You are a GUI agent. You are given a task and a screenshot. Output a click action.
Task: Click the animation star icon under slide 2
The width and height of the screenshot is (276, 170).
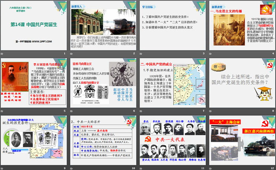[x=71, y=54]
